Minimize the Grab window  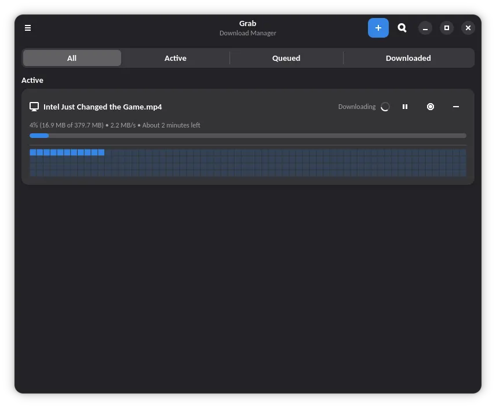425,28
